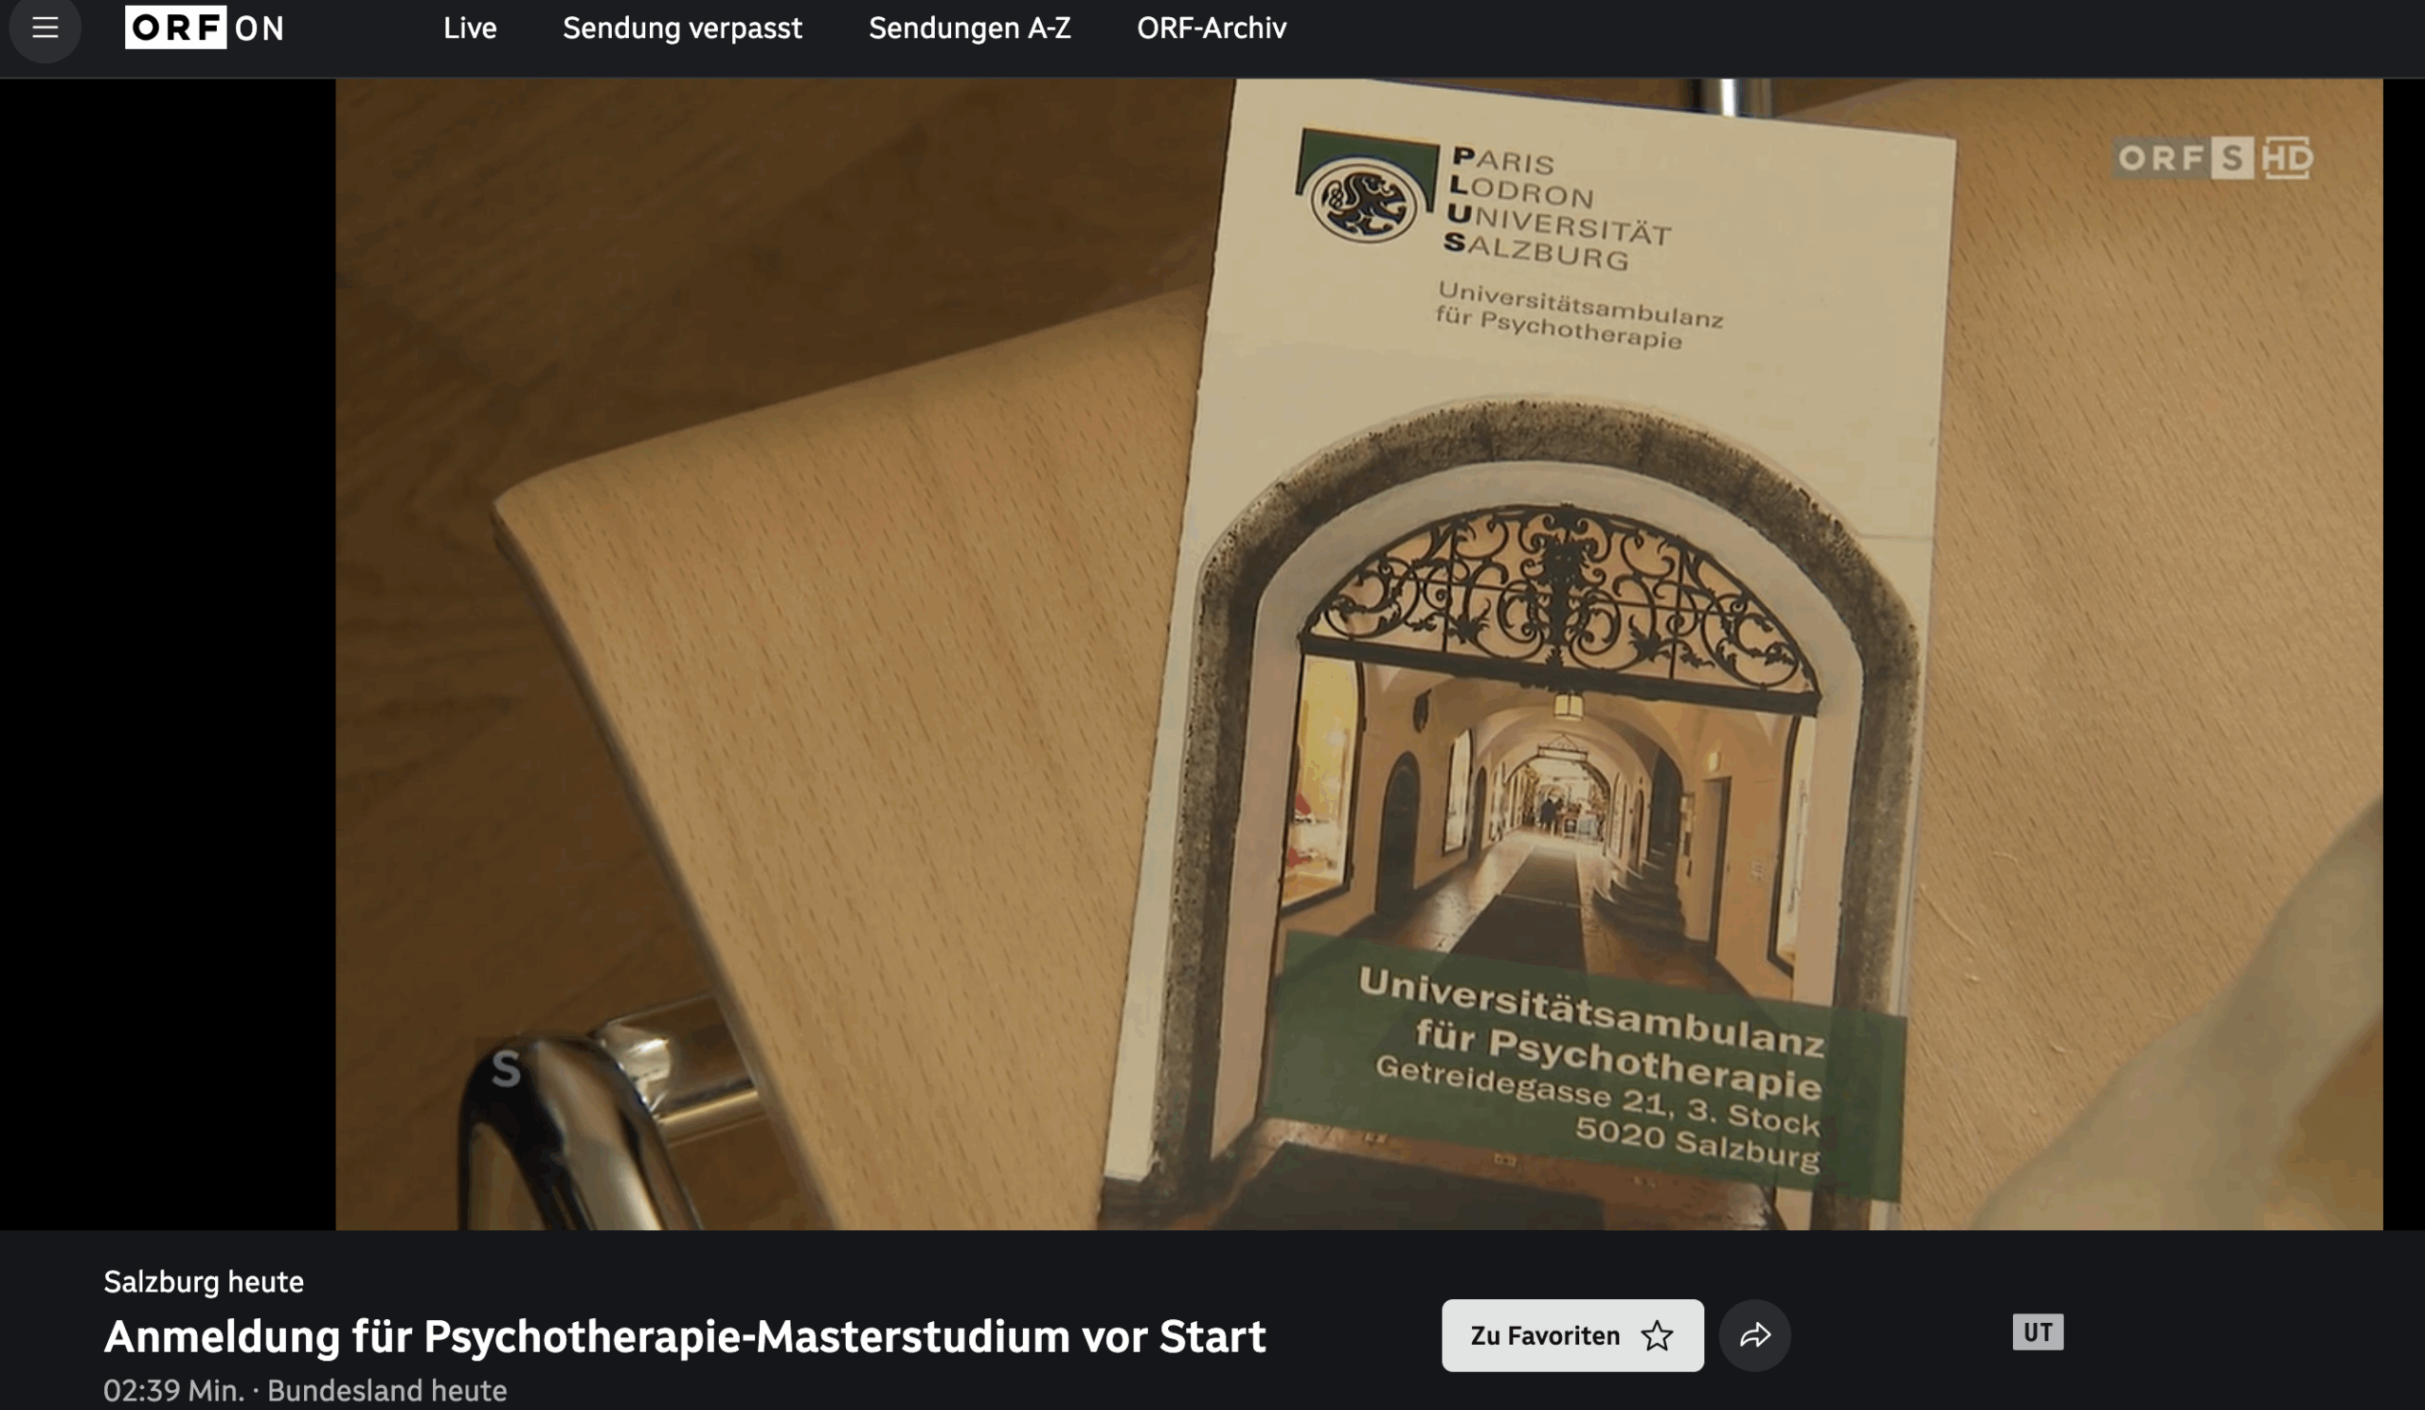
Task: Click the Anmeldung für Psychotherapie-Masterstudium title
Action: [x=684, y=1336]
